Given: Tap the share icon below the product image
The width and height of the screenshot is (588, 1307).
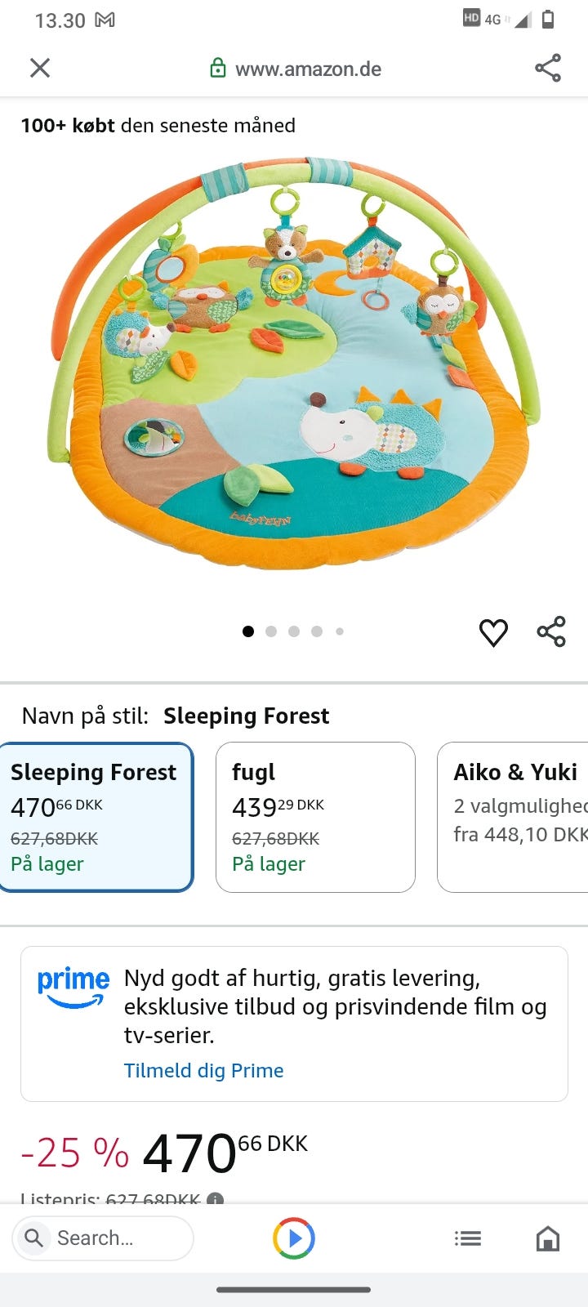Looking at the screenshot, I should 551,632.
